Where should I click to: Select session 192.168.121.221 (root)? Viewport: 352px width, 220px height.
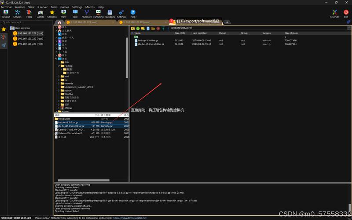(x=28, y=33)
